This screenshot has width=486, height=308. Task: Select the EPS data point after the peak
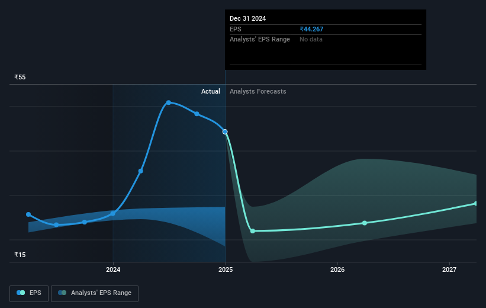coord(197,114)
